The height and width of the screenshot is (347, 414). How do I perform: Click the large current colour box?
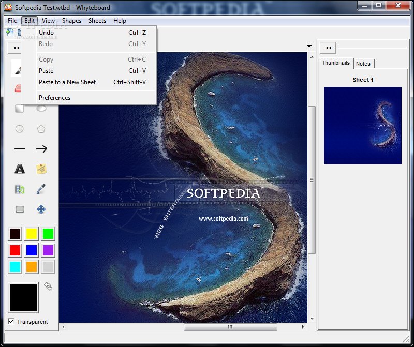[x=23, y=298]
